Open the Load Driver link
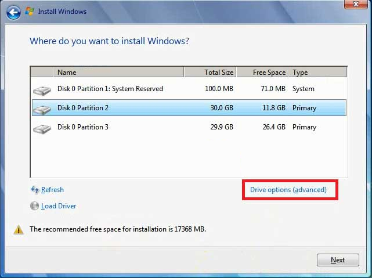The width and height of the screenshot is (372, 278). (59, 206)
